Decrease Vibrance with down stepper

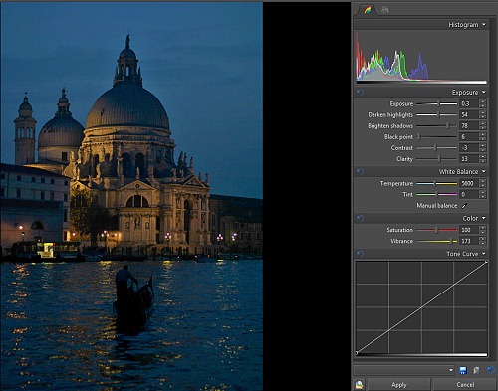(483, 243)
